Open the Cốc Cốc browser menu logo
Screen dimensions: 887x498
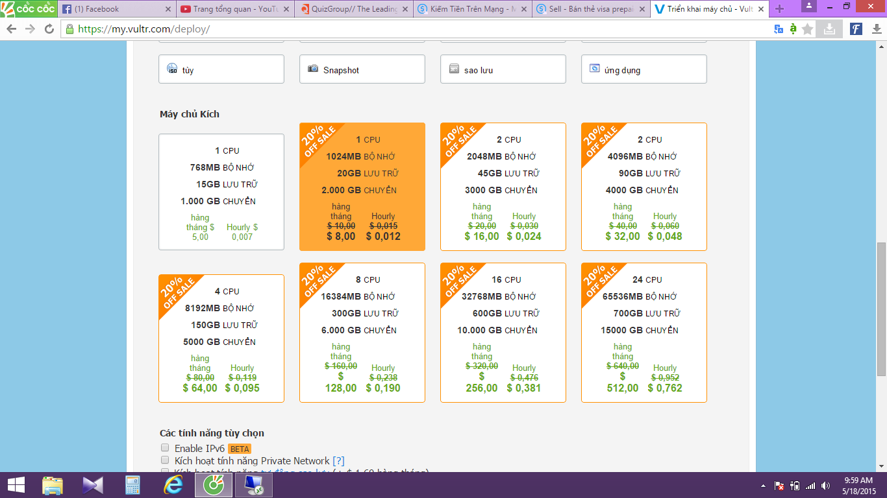28,9
